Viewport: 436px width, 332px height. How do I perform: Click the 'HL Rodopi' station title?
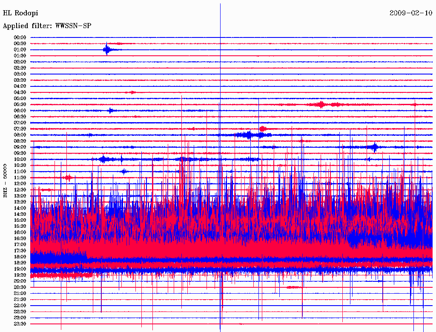(x=20, y=13)
